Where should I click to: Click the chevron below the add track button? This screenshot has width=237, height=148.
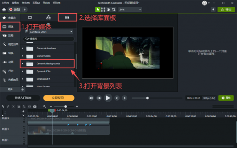23,115
